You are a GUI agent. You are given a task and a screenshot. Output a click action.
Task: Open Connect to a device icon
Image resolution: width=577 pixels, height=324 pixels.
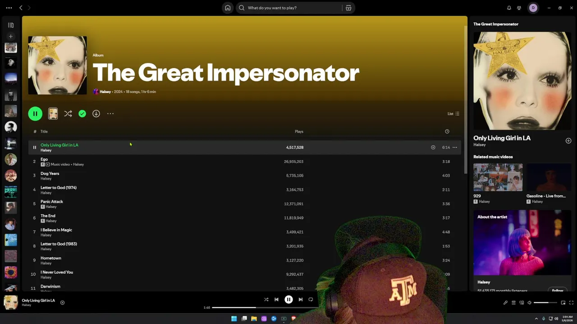click(522, 302)
